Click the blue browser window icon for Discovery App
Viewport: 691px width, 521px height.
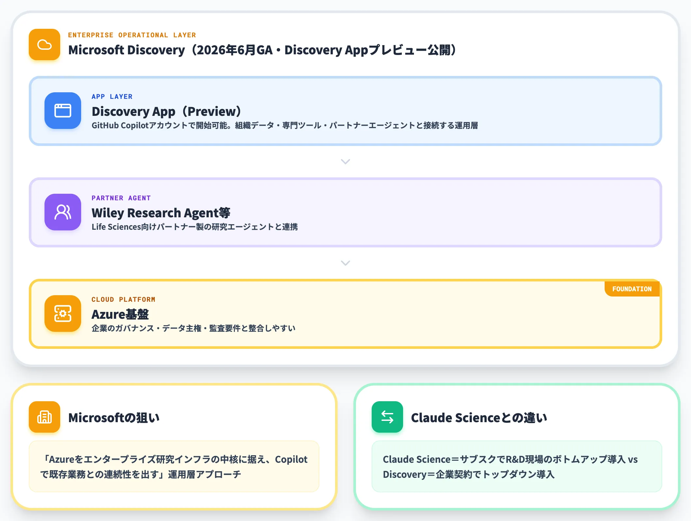[63, 111]
